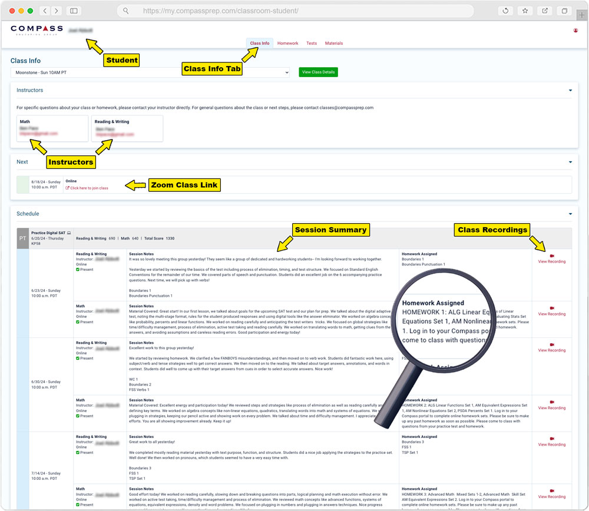Viewport: 589px width, 511px height.
Task: Add a new browser tab with plus
Action: click(x=581, y=15)
